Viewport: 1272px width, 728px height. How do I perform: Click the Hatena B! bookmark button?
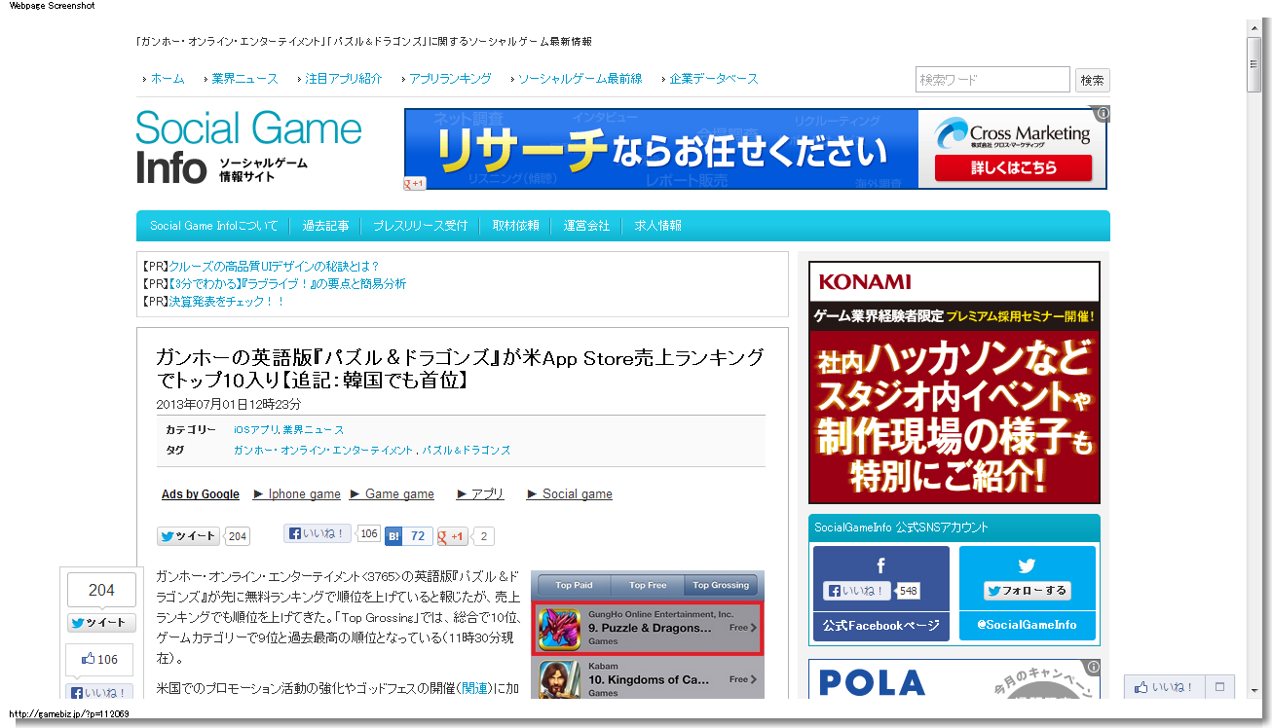(394, 536)
